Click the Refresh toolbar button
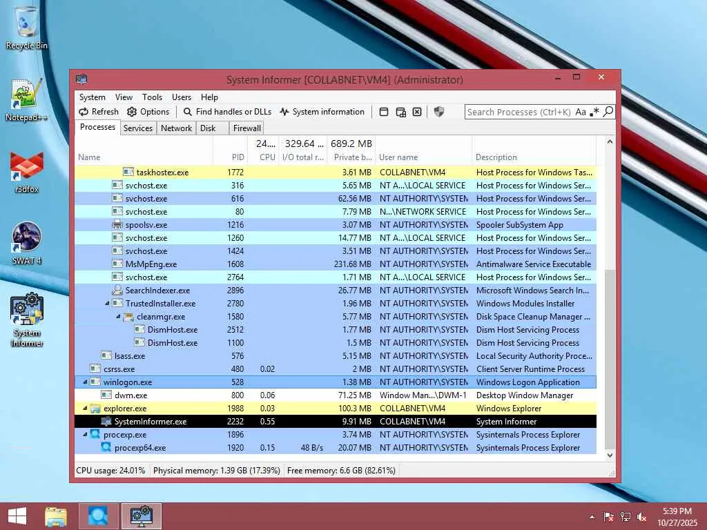This screenshot has width=707, height=530. tap(99, 112)
